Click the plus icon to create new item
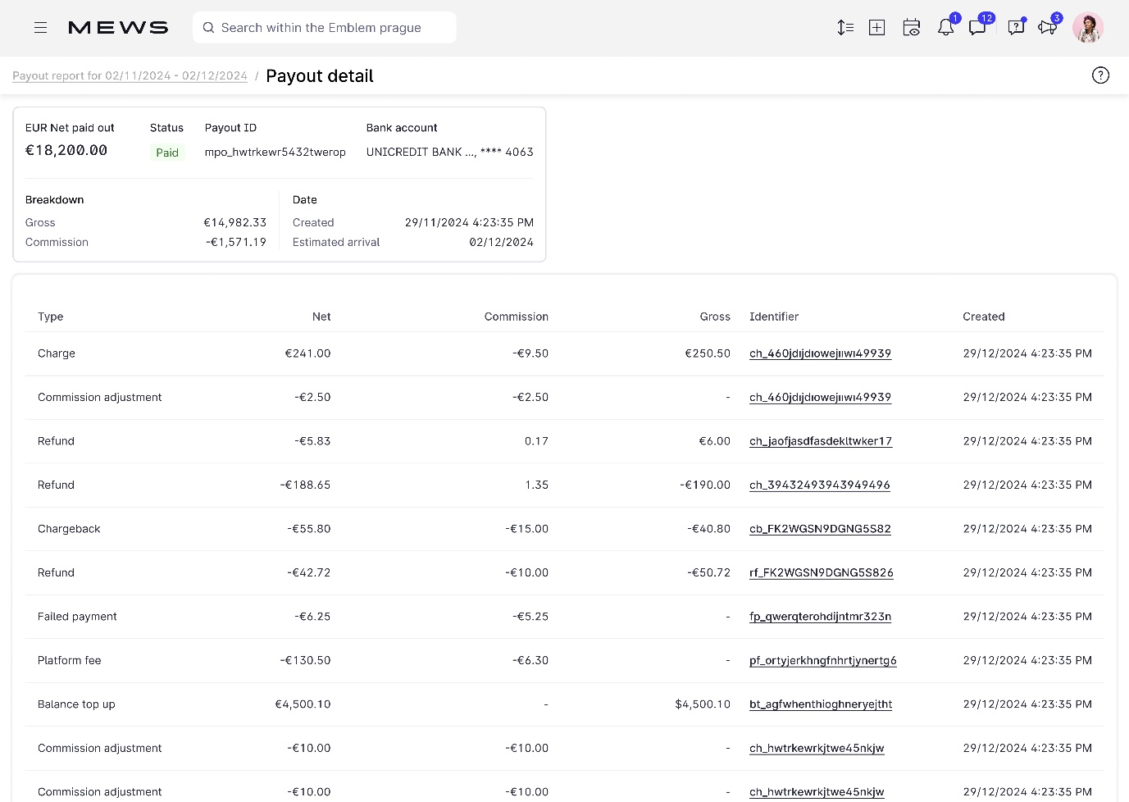 pos(876,27)
